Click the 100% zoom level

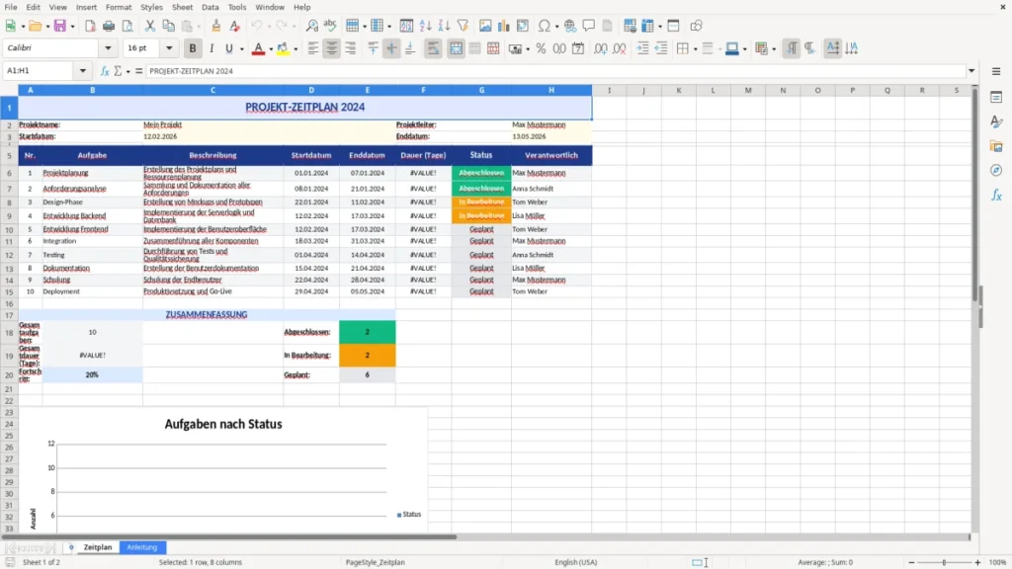(x=998, y=562)
